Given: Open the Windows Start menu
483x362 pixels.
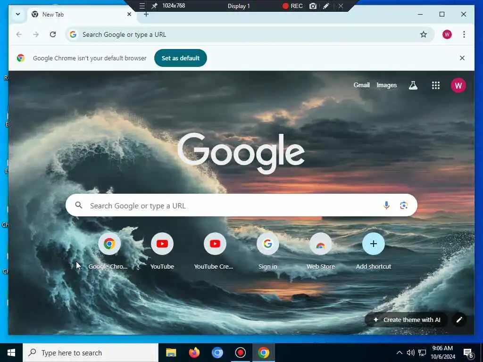Looking at the screenshot, I should tap(11, 353).
